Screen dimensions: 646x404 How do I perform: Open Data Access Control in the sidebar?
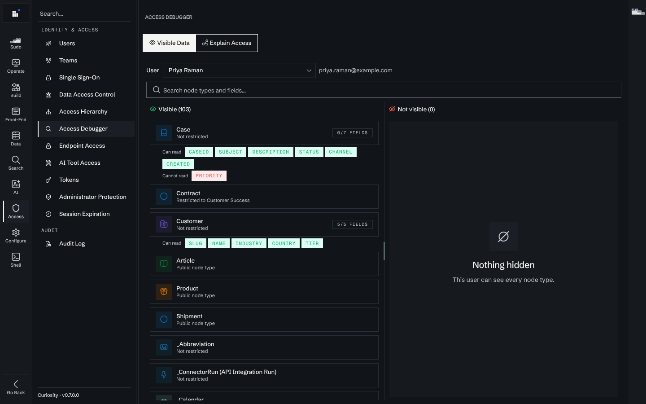point(86,95)
